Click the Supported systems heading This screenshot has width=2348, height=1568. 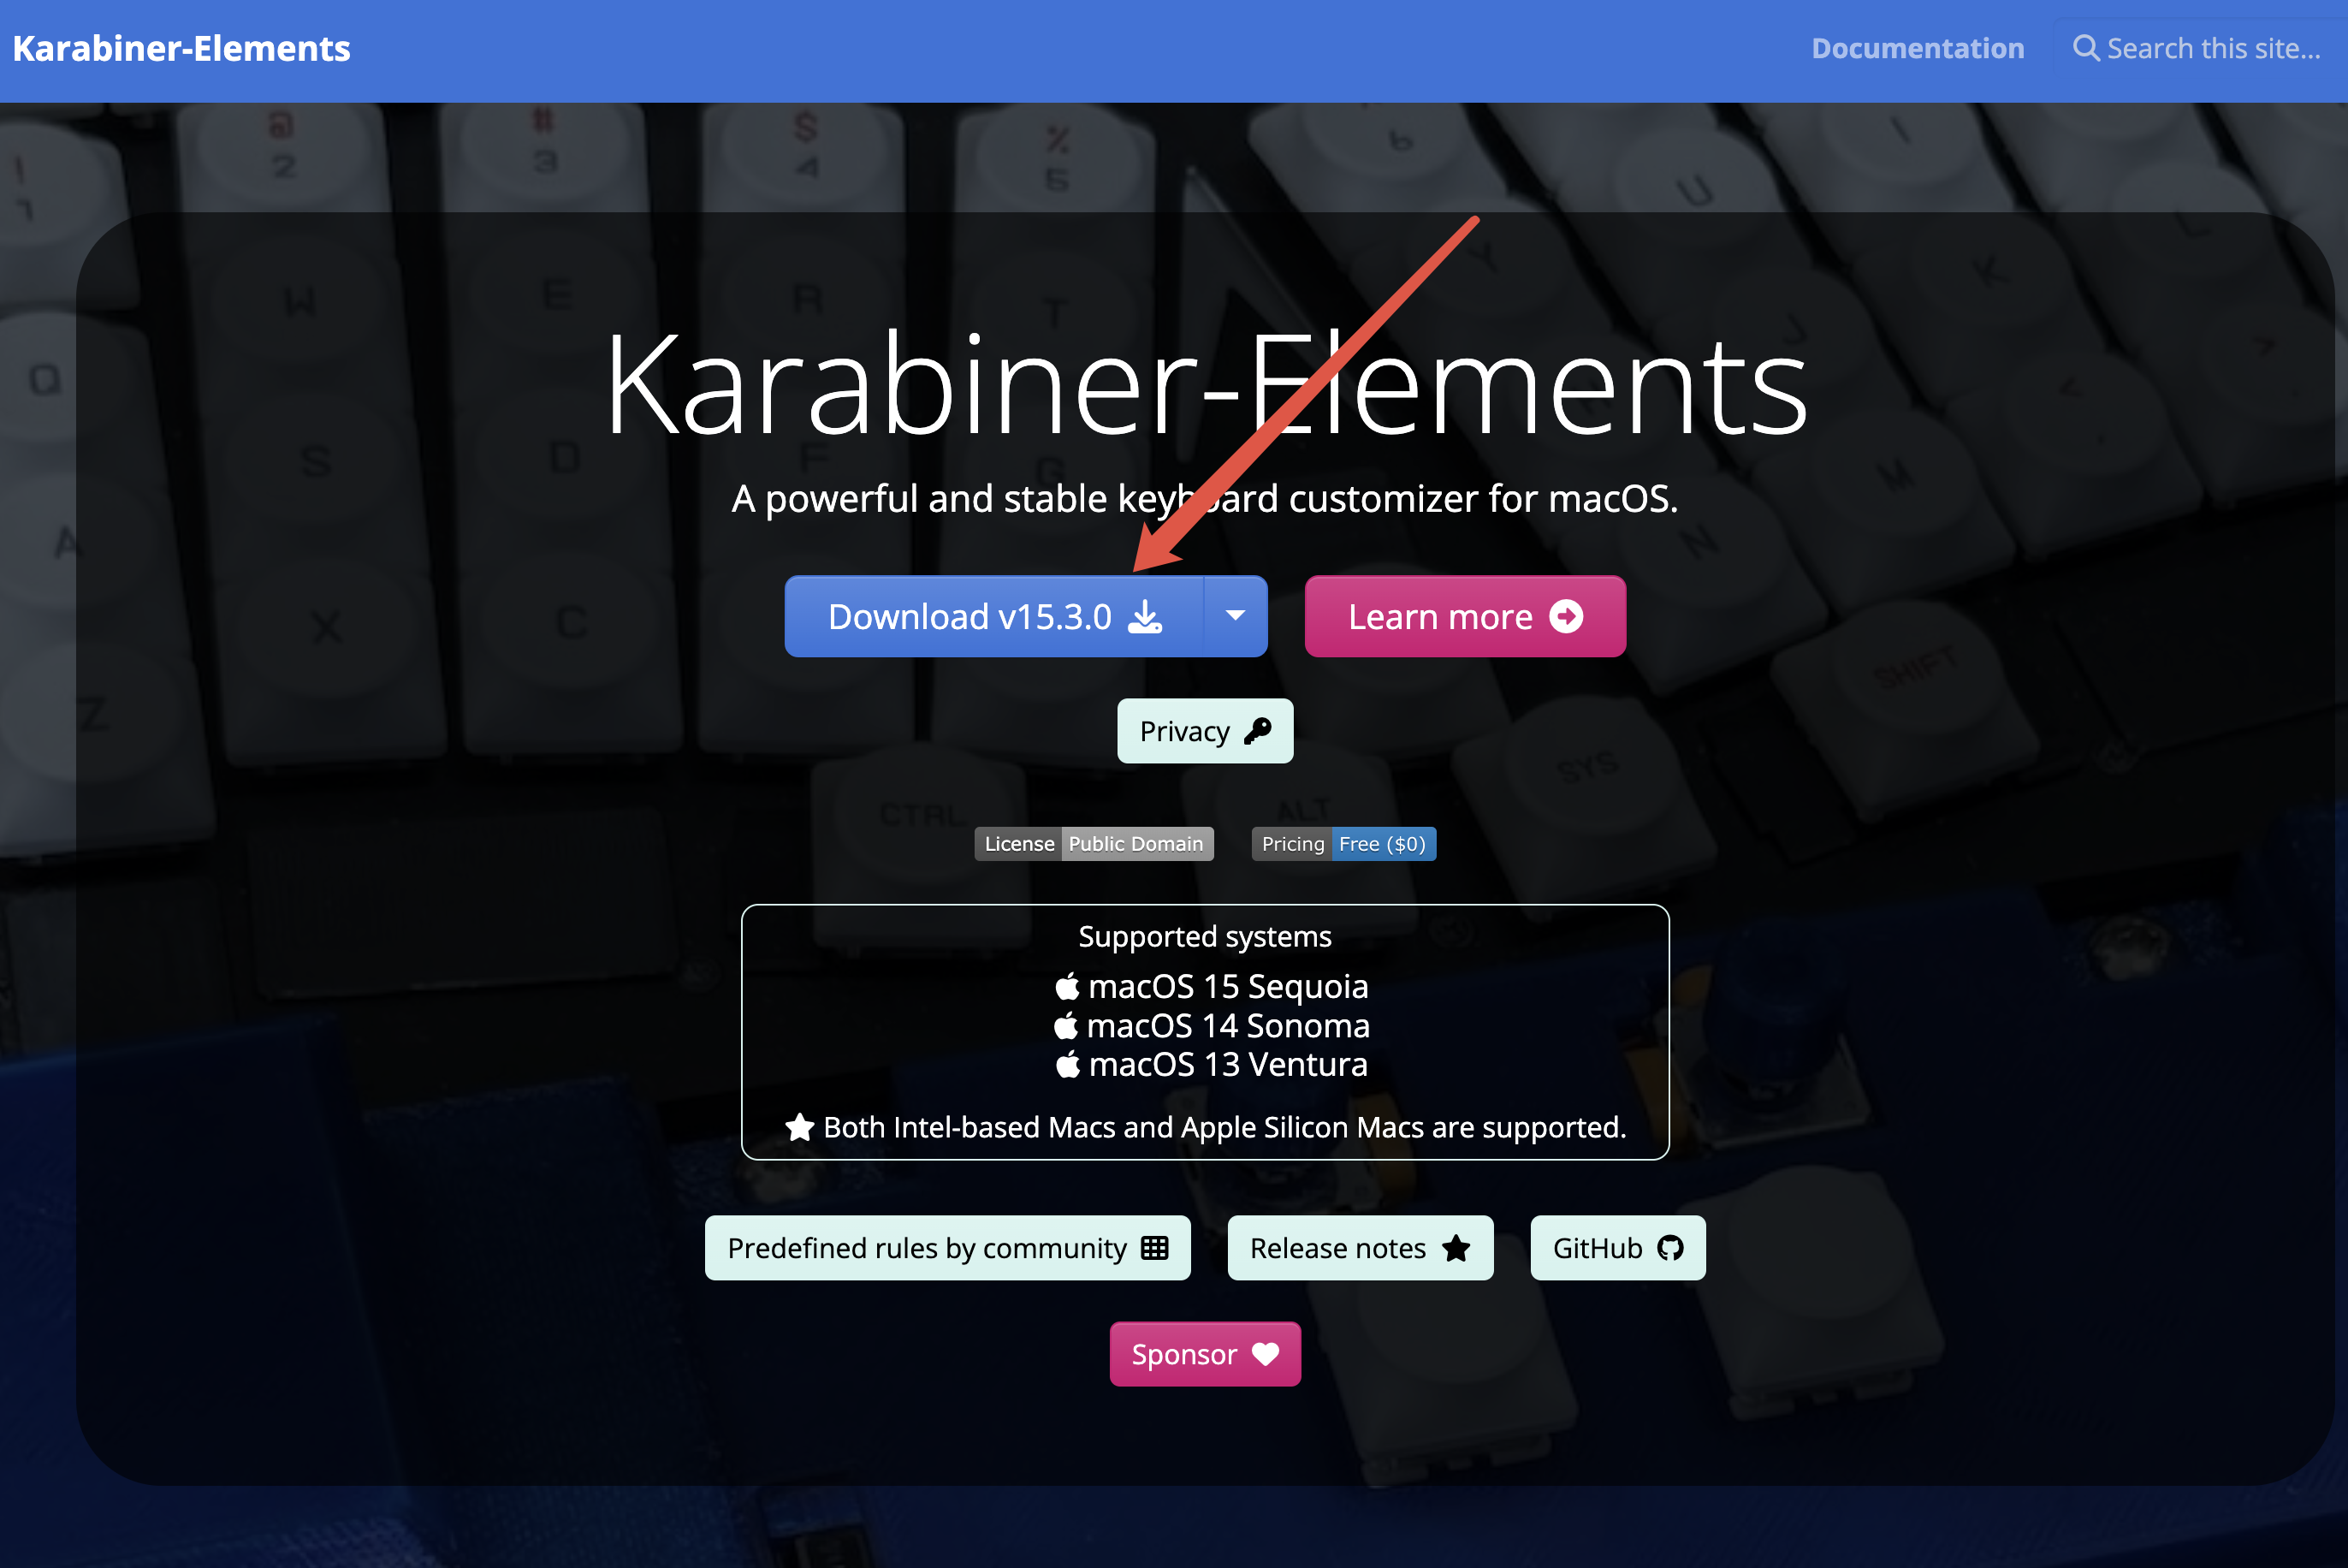[x=1205, y=936]
